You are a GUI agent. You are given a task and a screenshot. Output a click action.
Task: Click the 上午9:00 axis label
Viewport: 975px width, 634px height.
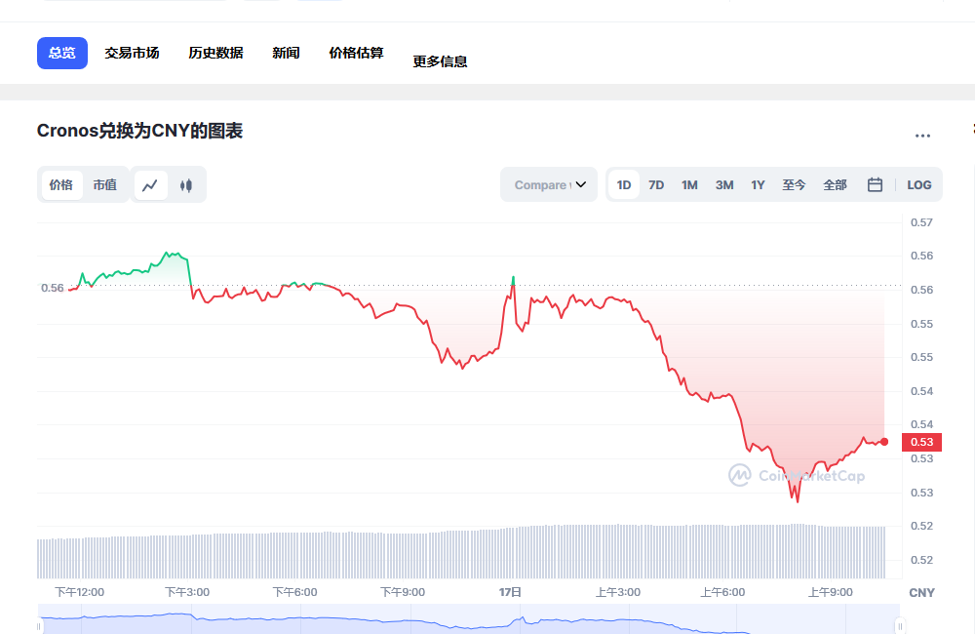(x=831, y=592)
